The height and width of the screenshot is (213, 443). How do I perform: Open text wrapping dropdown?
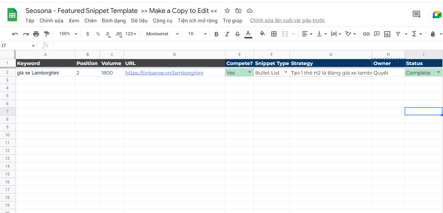[x=336, y=34]
